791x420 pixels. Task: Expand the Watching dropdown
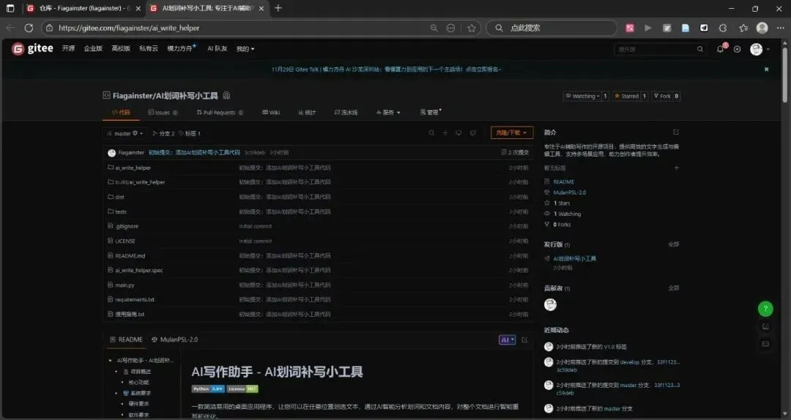[582, 96]
